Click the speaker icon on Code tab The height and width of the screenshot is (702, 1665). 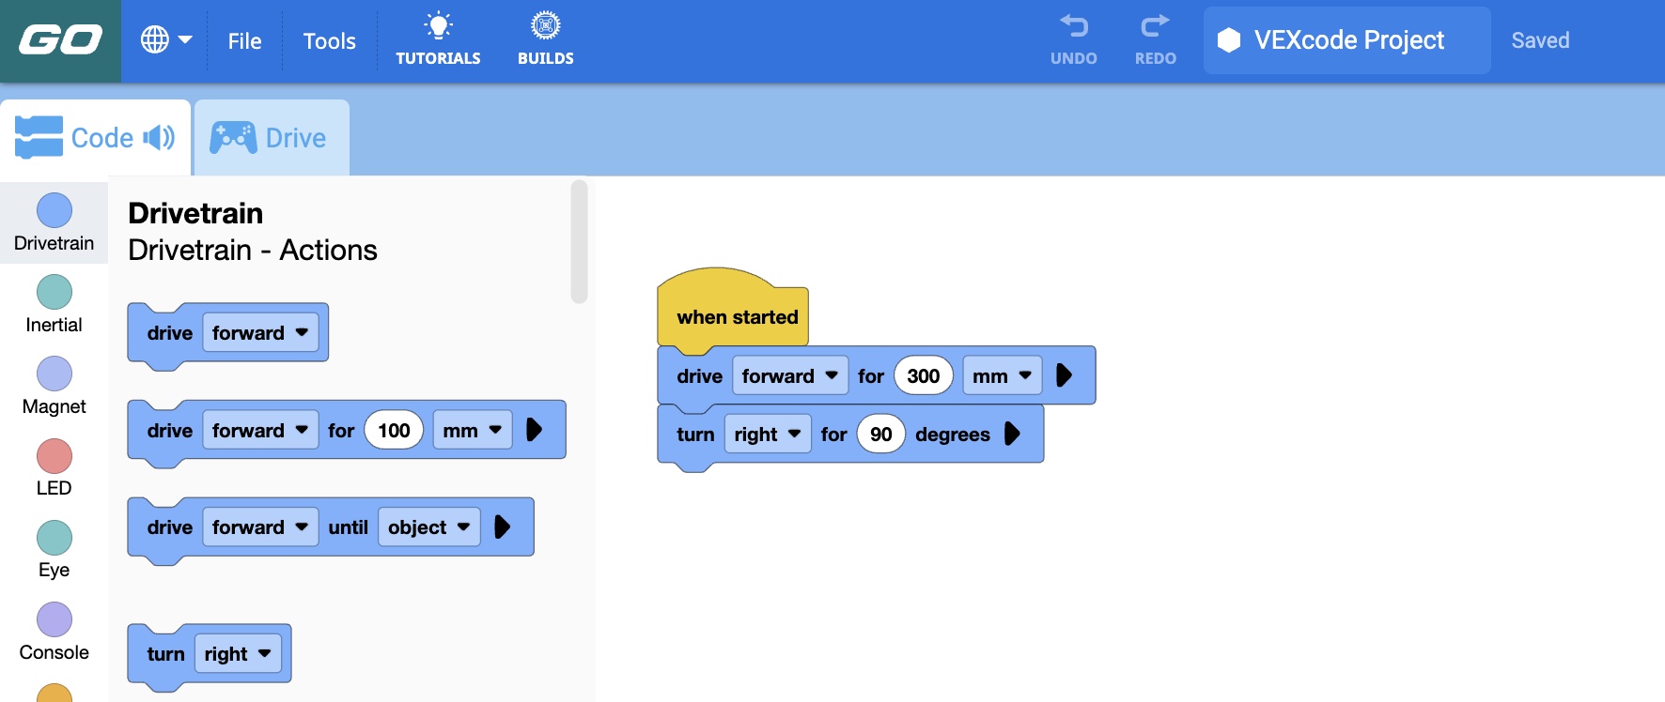pos(159,138)
